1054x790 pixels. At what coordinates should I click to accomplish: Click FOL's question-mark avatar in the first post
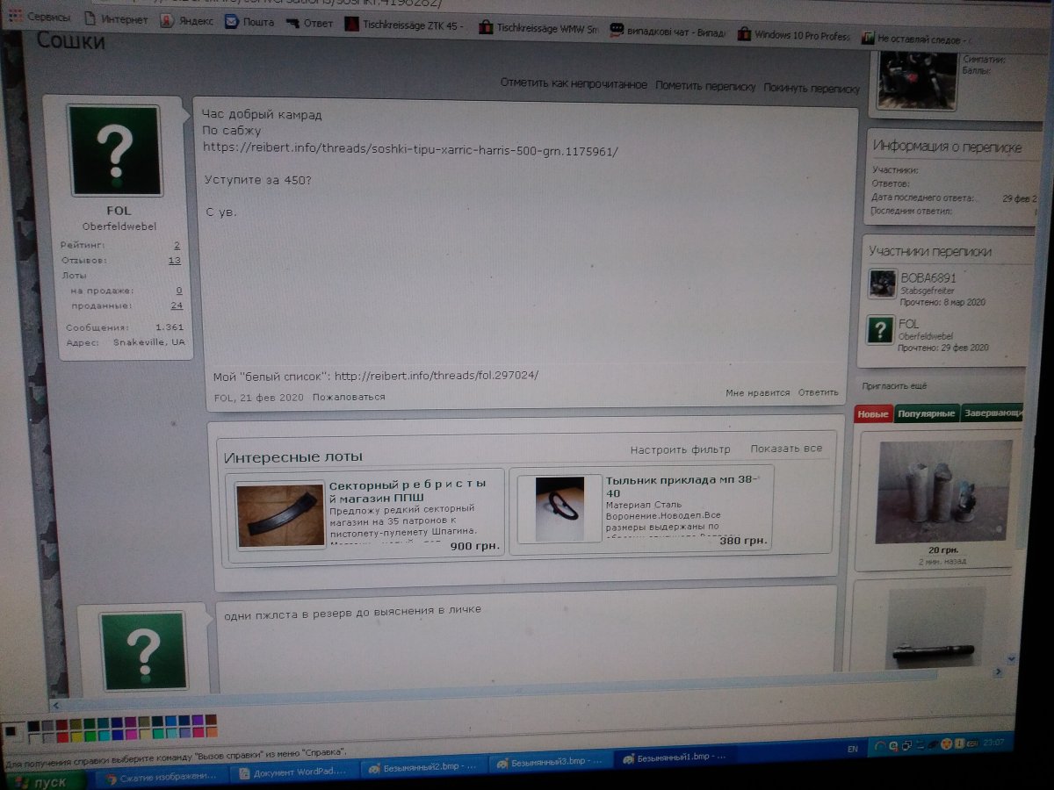115,150
